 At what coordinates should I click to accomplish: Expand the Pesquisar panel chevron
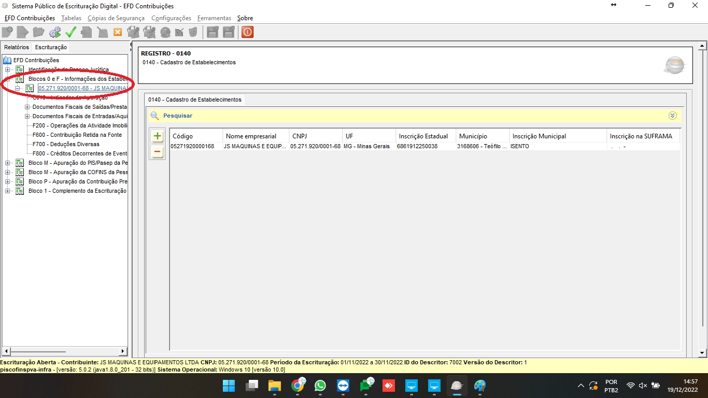tap(672, 116)
